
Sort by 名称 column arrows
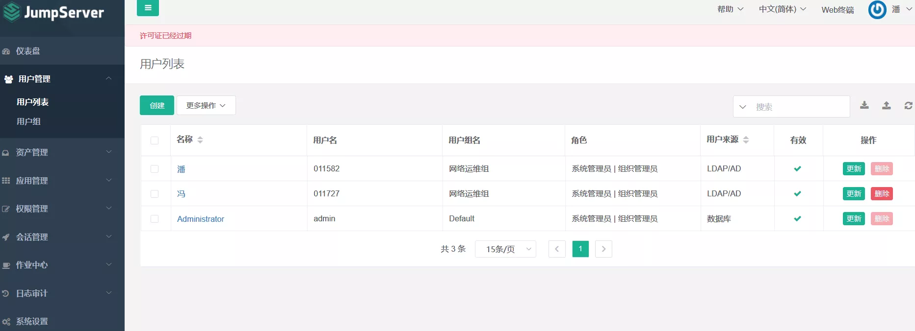[x=200, y=140]
